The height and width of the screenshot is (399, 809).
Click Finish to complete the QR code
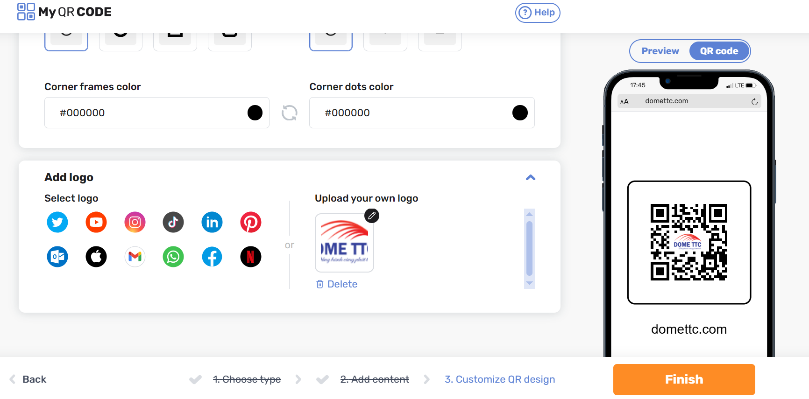(x=684, y=379)
